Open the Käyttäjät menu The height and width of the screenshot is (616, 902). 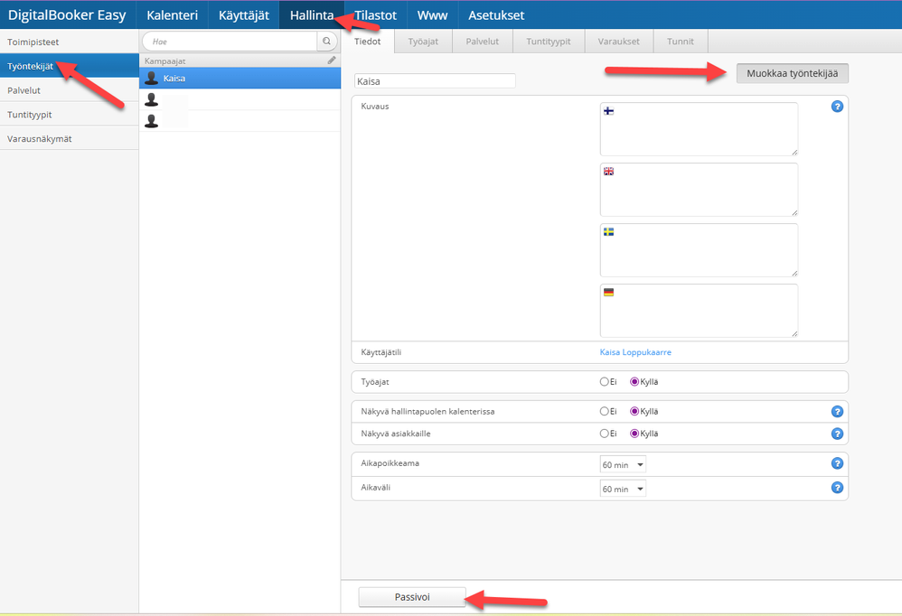click(x=243, y=15)
